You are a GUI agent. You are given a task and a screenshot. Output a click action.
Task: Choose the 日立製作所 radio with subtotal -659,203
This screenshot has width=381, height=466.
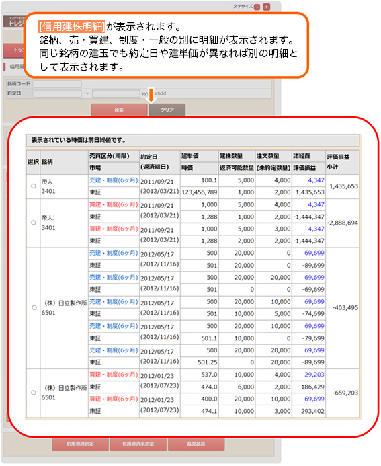pyautogui.click(x=34, y=393)
